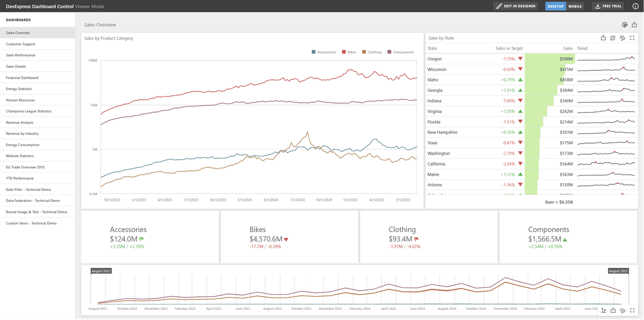
Task: Open Revenue by Industry
Action: pyautogui.click(x=38, y=134)
